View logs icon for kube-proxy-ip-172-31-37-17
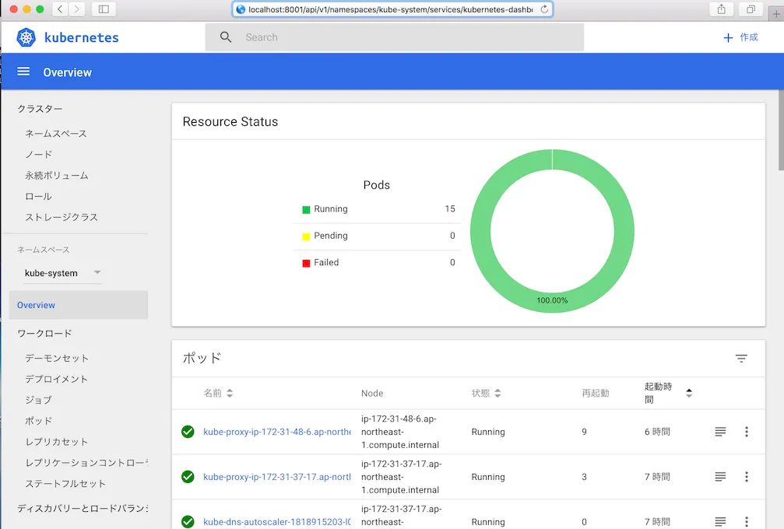The height and width of the screenshot is (529, 784). click(720, 477)
